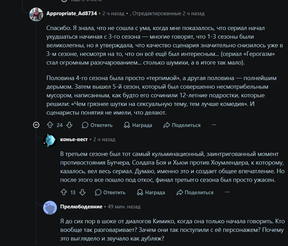288x246 pixels.
Task: Click the Прелюбодеяние default snoo avatar
Action: pos(50,208)
